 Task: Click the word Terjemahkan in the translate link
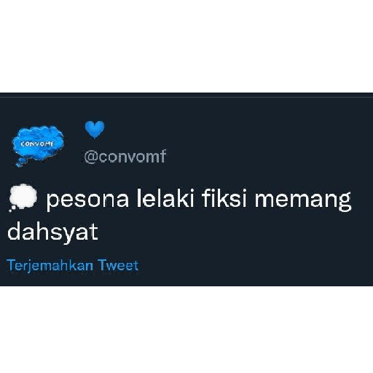50,266
